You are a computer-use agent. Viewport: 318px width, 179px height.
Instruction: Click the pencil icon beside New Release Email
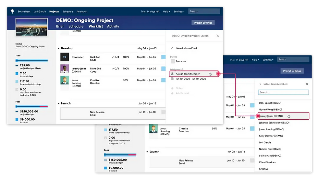pos(172,48)
